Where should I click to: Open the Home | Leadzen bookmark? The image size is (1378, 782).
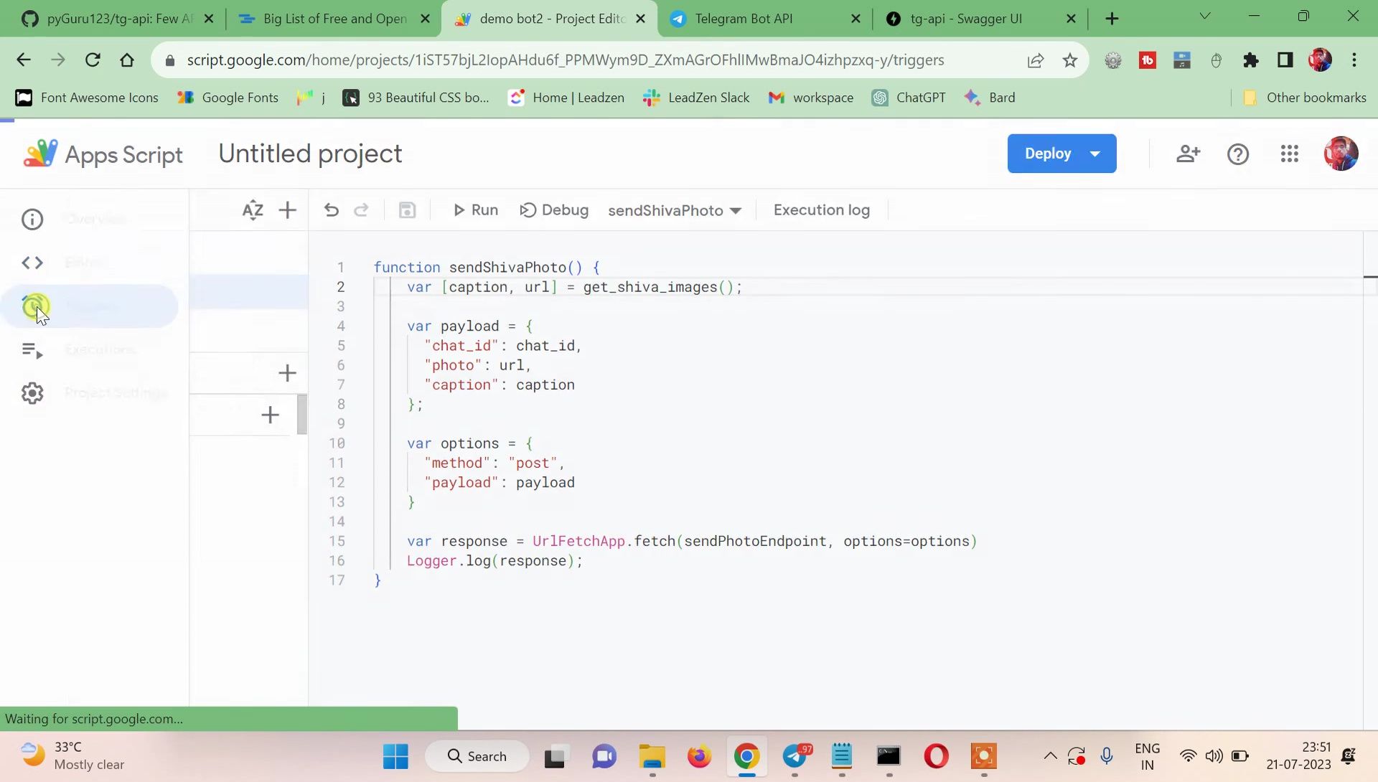[x=566, y=98]
